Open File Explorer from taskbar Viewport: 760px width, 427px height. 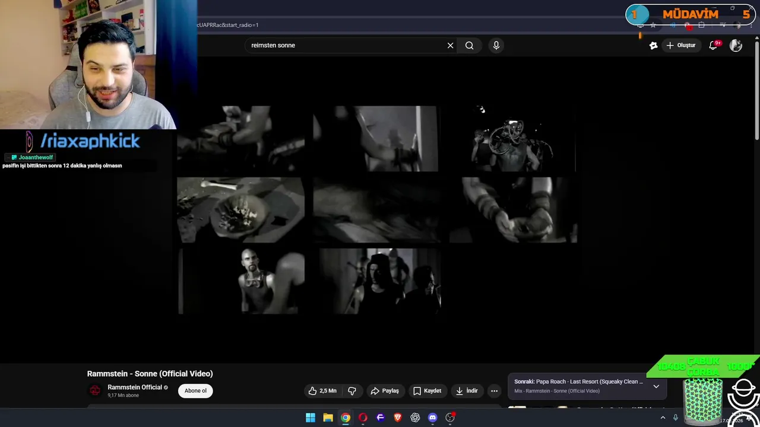328,418
